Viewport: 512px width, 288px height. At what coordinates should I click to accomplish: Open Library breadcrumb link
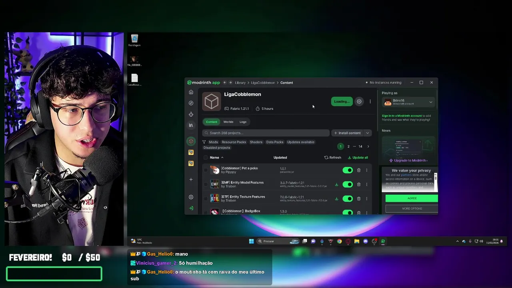[x=240, y=83]
